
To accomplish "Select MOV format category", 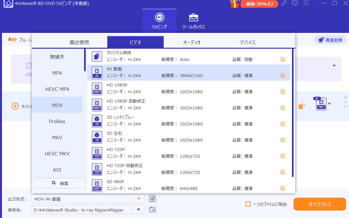I will [57, 105].
